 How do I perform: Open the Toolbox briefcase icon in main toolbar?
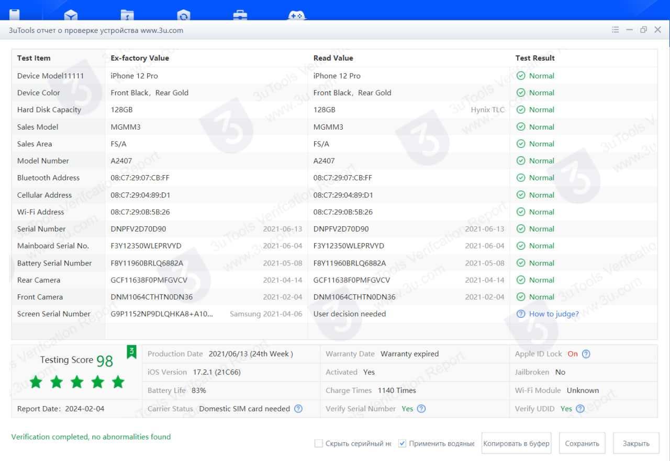(x=240, y=15)
